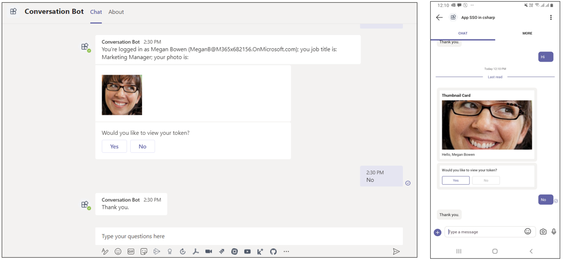Tap the mobile 'Hi' message bubble
563x261 pixels.
[x=546, y=57]
